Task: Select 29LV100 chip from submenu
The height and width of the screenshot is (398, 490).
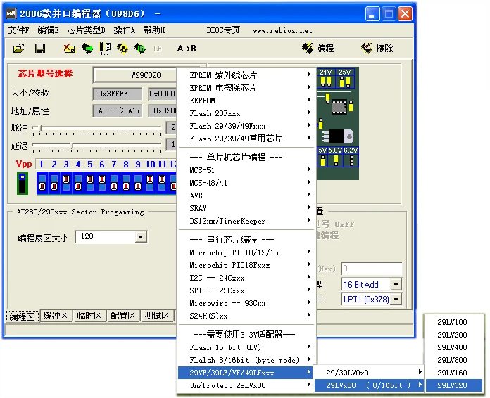Action: click(454, 322)
